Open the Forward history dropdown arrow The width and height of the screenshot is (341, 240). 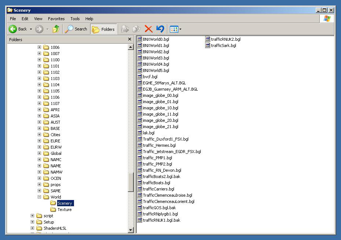tap(47, 29)
